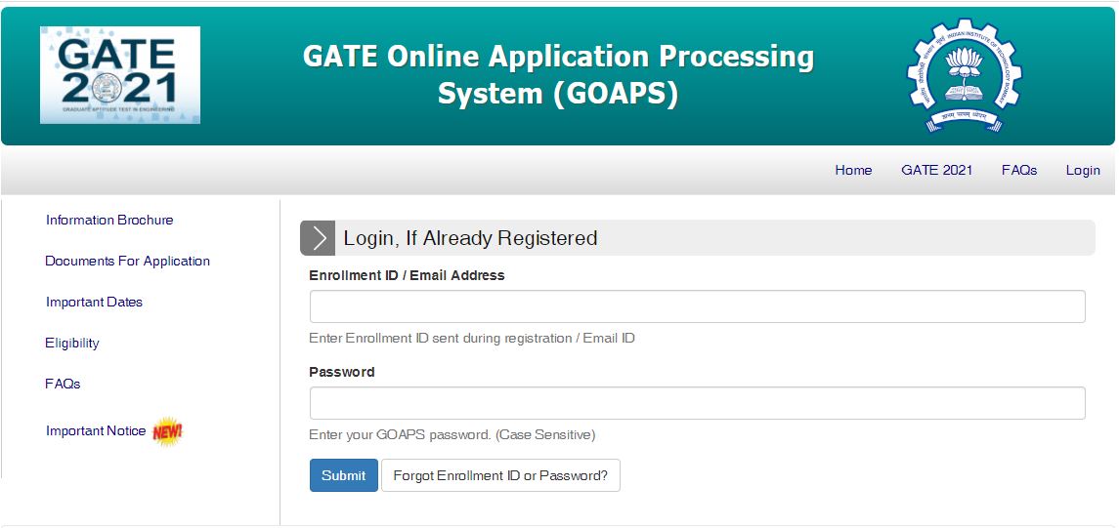
Task: Focus the Enrollment ID / Email Address field
Action: [697, 306]
